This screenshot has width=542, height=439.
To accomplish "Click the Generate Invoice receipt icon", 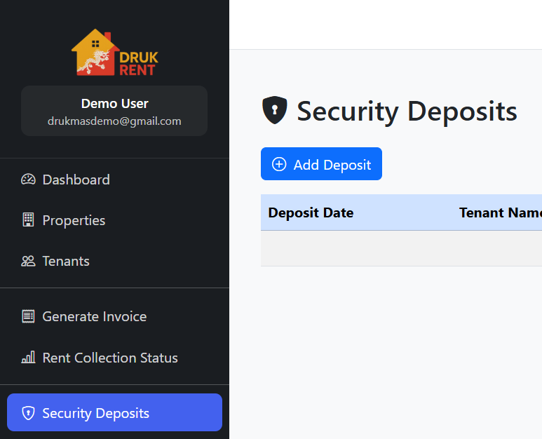I will pyautogui.click(x=28, y=316).
